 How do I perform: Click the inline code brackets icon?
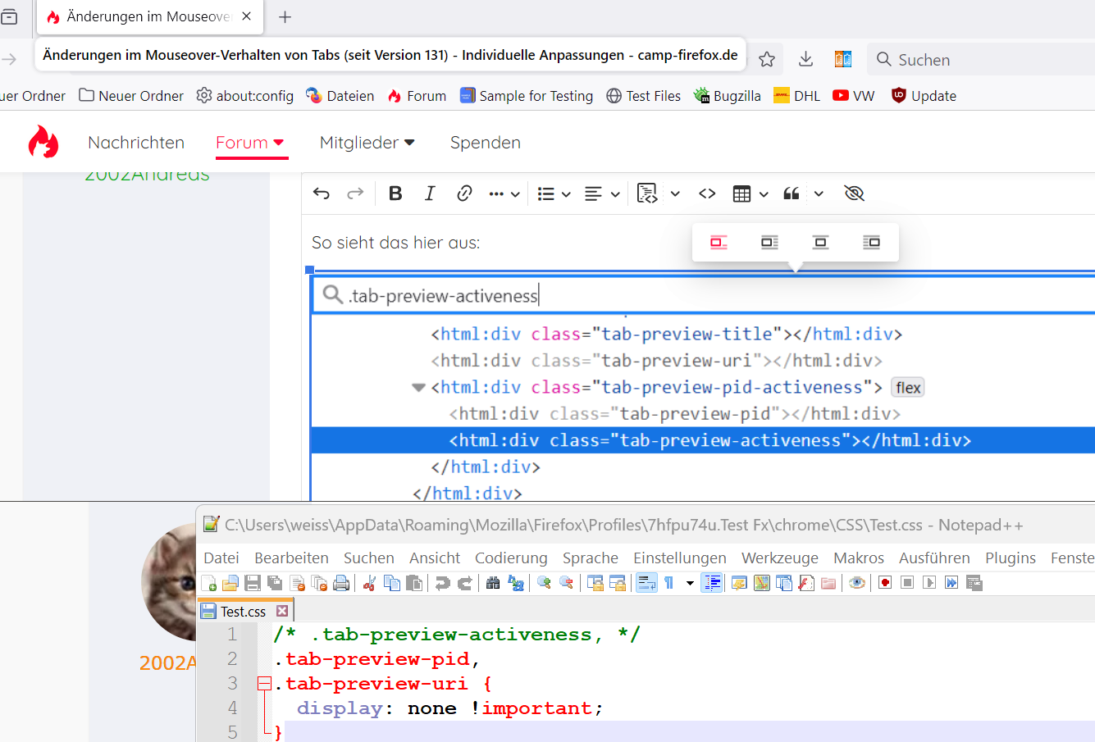(x=707, y=193)
